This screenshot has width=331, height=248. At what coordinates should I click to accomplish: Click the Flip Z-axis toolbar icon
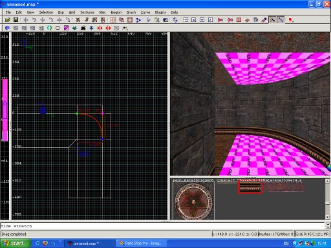pyautogui.click(x=59, y=20)
